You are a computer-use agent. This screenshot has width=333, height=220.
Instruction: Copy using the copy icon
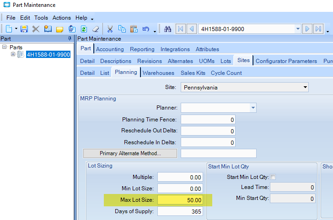coord(122,29)
